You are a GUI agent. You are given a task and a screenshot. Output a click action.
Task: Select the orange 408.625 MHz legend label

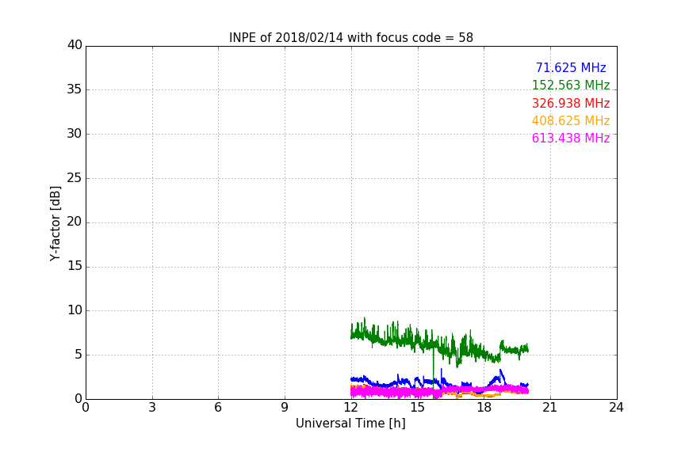(x=571, y=121)
